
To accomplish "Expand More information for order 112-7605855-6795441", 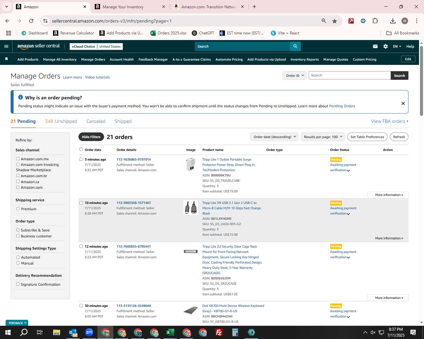I will coord(389,298).
